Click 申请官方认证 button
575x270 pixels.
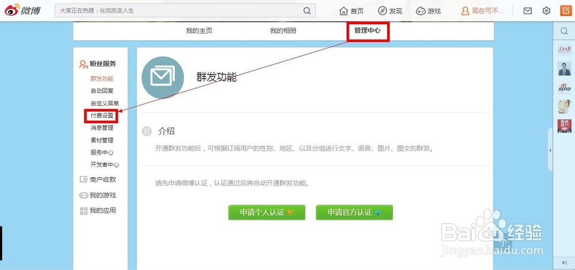[x=354, y=212]
